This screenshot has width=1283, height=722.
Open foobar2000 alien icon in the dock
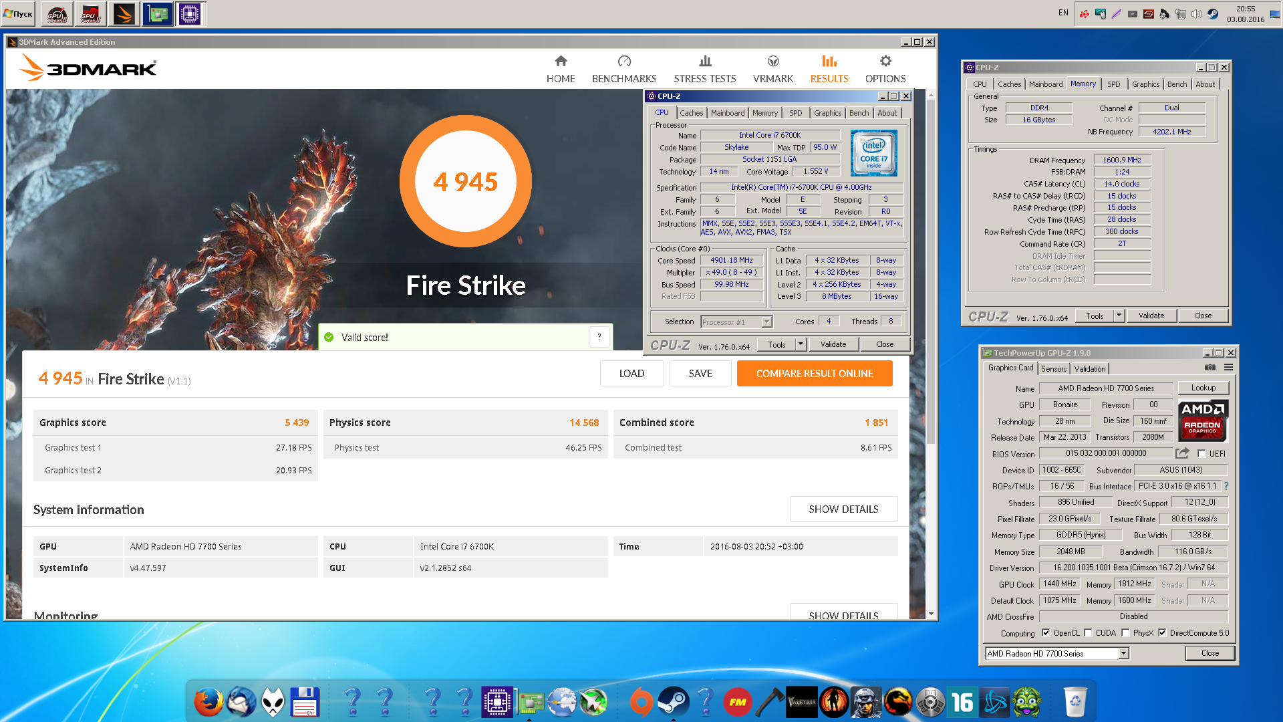(x=273, y=702)
